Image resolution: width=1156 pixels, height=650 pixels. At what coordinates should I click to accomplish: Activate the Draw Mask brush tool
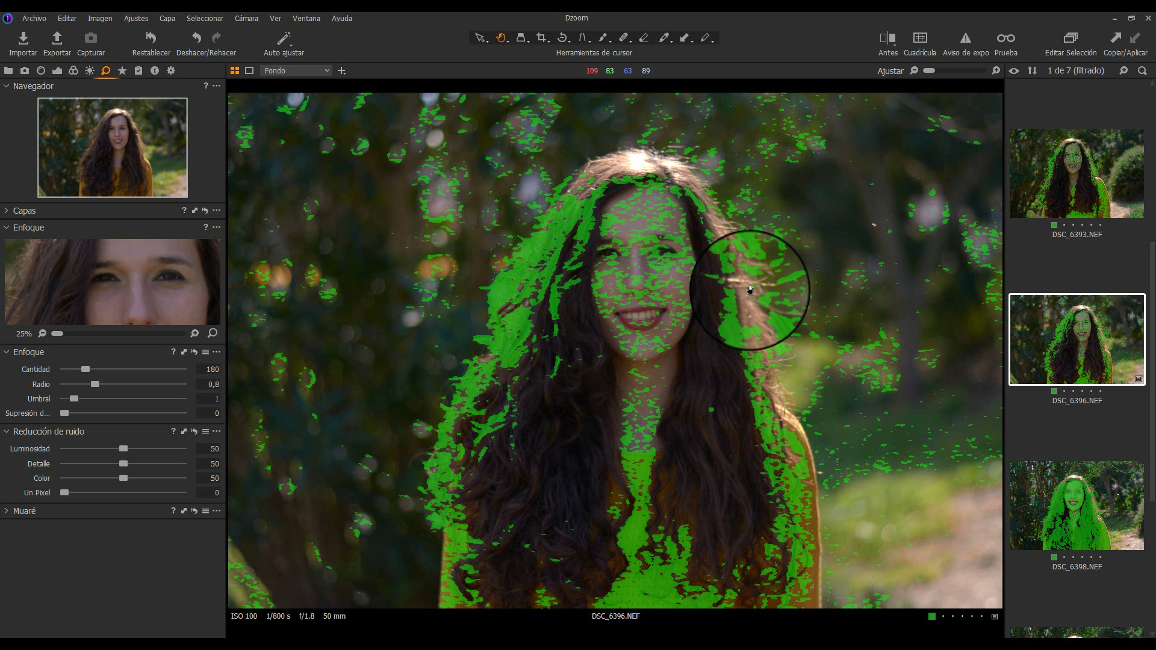(x=604, y=37)
